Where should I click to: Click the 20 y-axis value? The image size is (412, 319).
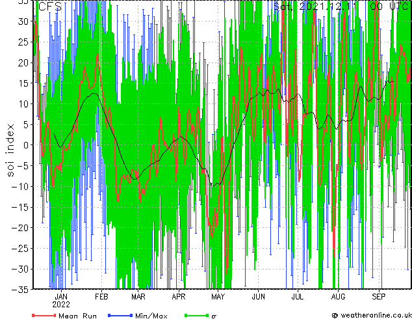[x=23, y=62]
